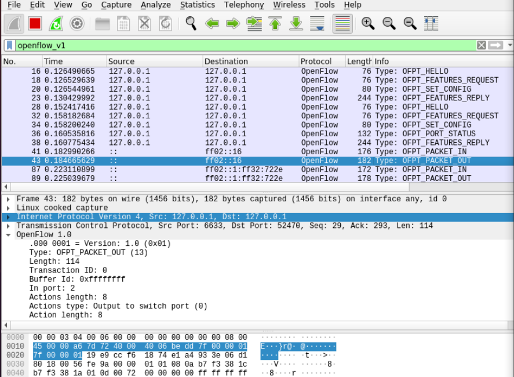Select packet 23 OFPT_FEATURES_REPLY row
Image resolution: width=514 pixels, height=377 pixels.
(x=257, y=98)
